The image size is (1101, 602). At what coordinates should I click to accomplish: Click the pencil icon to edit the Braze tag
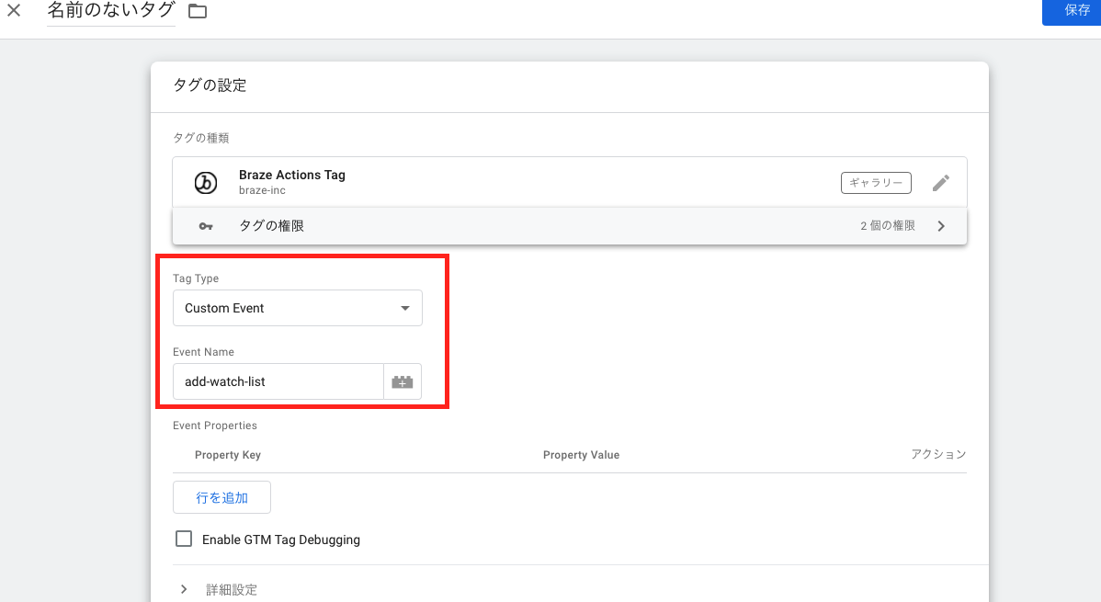(940, 182)
